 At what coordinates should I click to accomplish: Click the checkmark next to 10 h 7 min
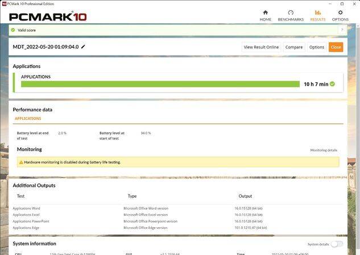click(332, 84)
